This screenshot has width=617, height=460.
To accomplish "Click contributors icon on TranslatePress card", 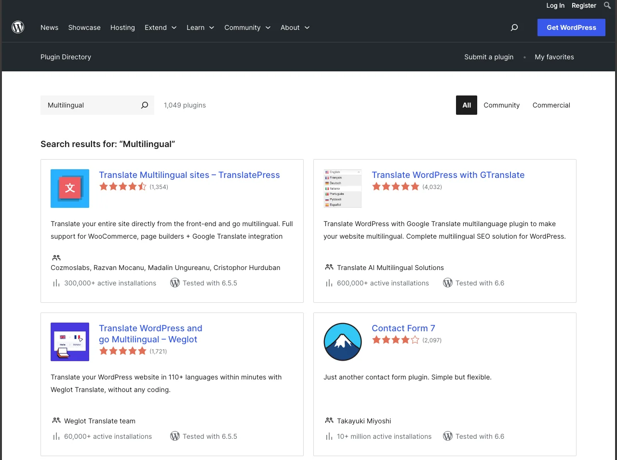I will (x=56, y=258).
